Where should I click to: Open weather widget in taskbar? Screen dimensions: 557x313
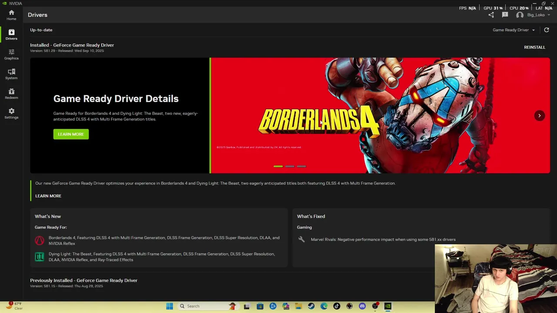click(13, 306)
